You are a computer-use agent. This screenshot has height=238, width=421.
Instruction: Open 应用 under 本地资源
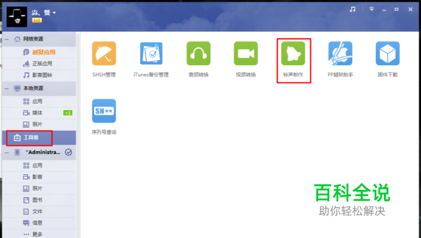(39, 101)
